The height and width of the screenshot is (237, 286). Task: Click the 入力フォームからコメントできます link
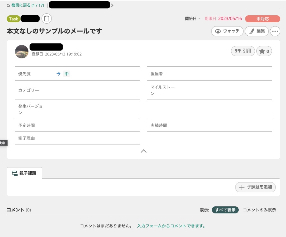click(172, 226)
